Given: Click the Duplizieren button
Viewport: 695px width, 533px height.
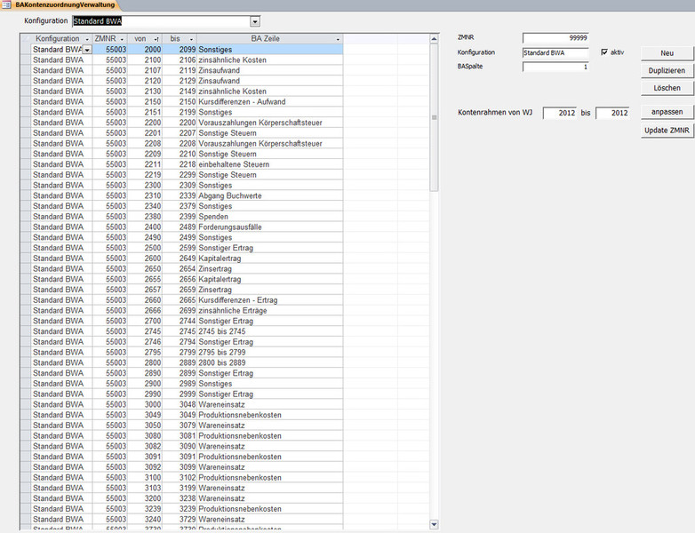Looking at the screenshot, I should (x=667, y=70).
